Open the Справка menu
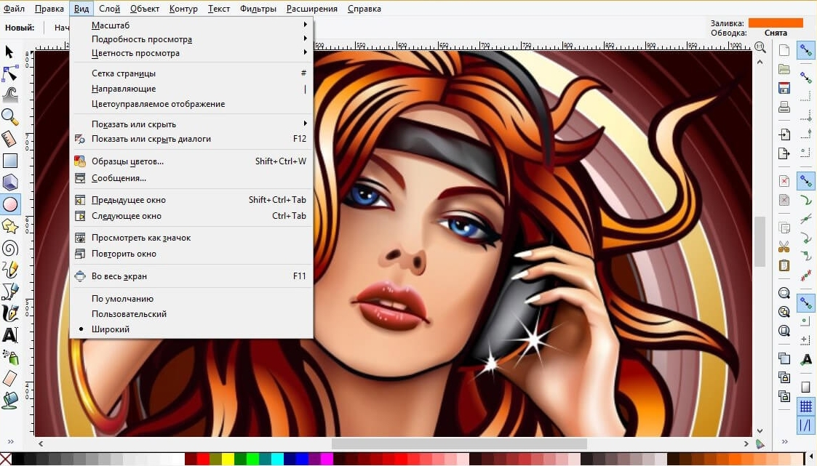The image size is (817, 466). pyautogui.click(x=364, y=9)
